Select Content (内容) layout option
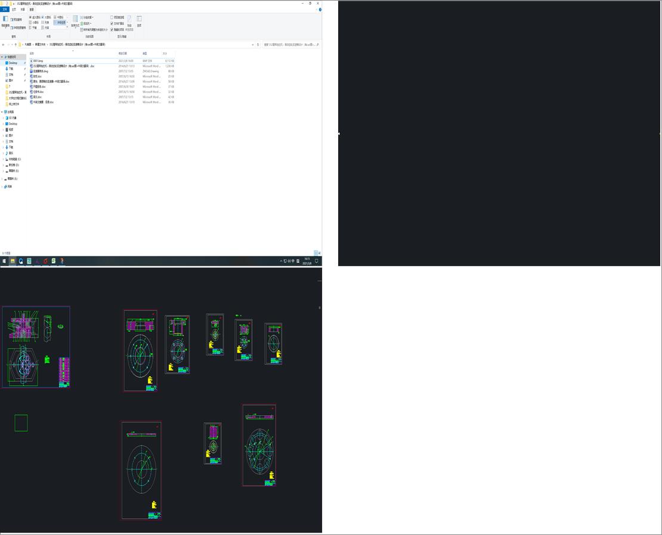662x535 pixels. point(45,27)
